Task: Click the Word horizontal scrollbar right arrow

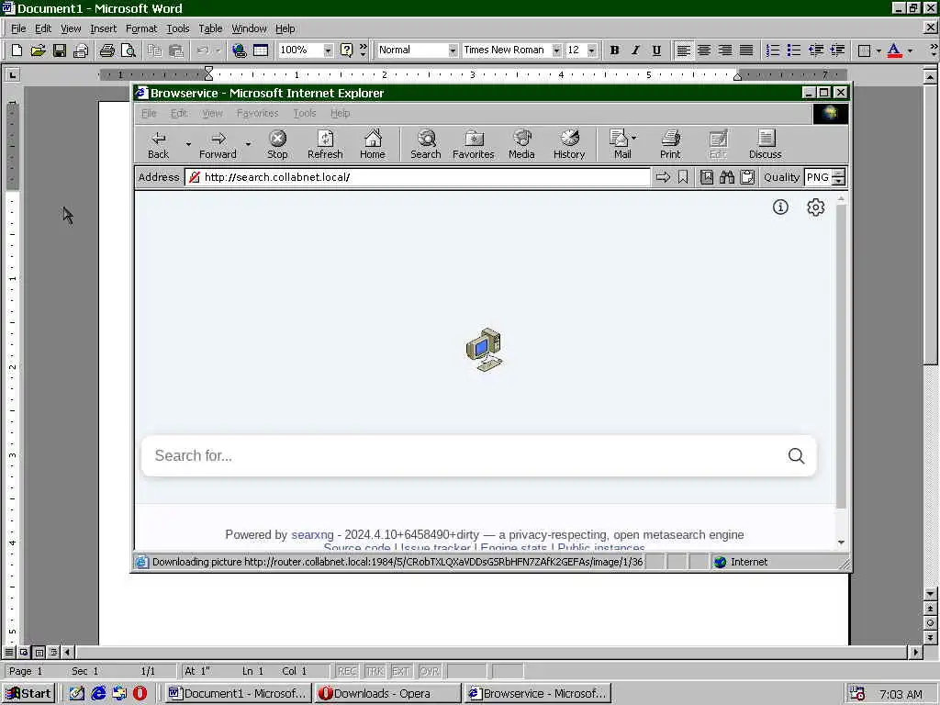Action: pos(915,653)
